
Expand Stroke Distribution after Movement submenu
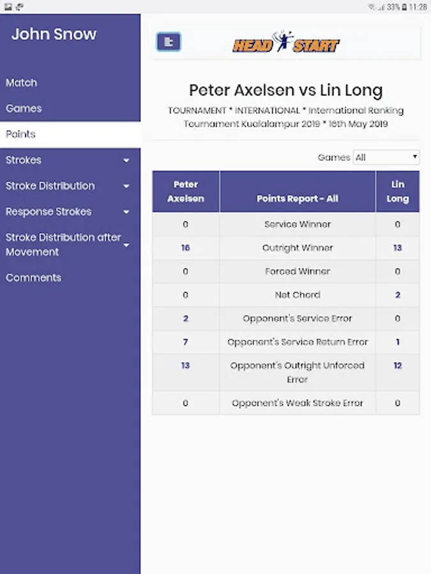pyautogui.click(x=126, y=245)
